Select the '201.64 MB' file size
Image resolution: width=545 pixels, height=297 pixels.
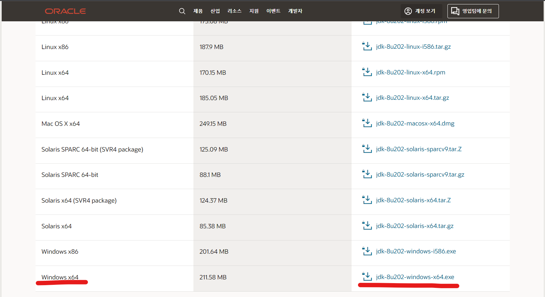(x=214, y=252)
